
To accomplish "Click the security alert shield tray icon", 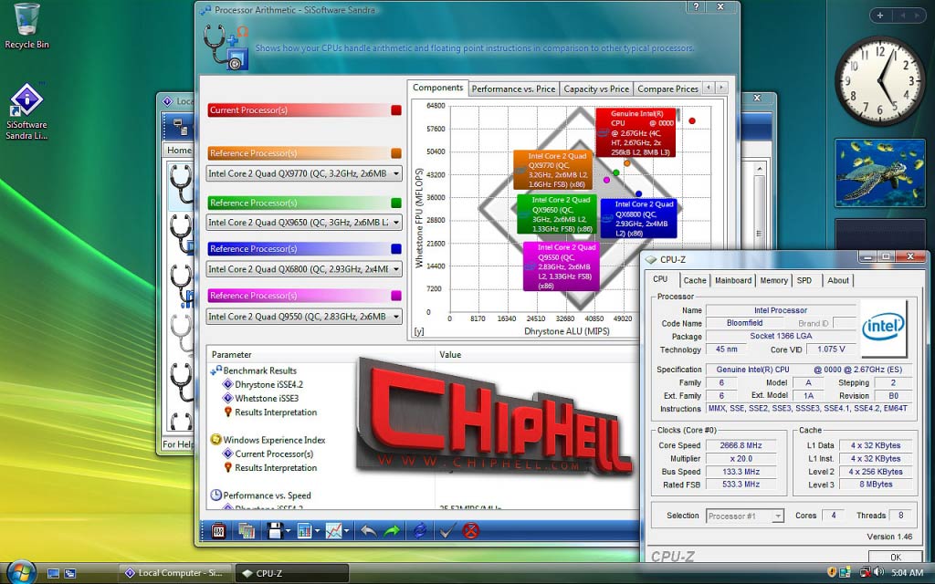I will (832, 573).
